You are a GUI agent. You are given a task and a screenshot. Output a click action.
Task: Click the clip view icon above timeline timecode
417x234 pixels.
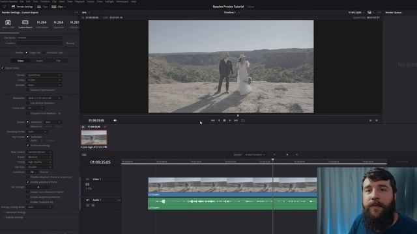84,155
